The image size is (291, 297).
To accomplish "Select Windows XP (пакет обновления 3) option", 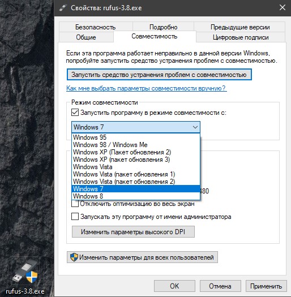I will point(136,160).
